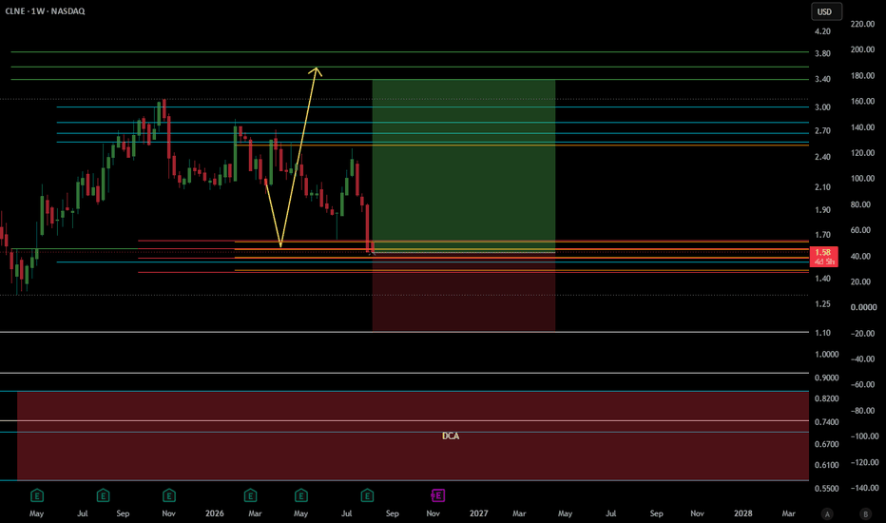Click the earnings icon near August 2025
This screenshot has width=886, height=523.
[x=103, y=495]
